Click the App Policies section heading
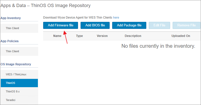The image size is (201, 105). [x=10, y=41]
